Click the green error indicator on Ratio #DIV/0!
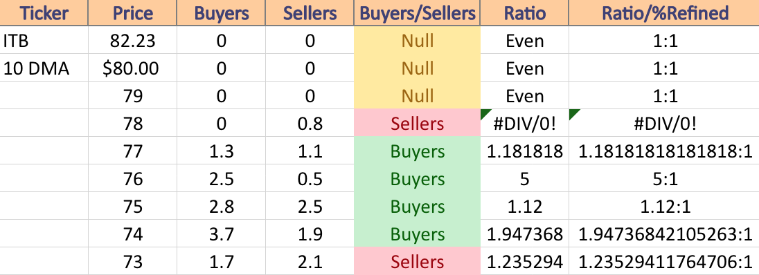The image size is (759, 275). pos(485,113)
